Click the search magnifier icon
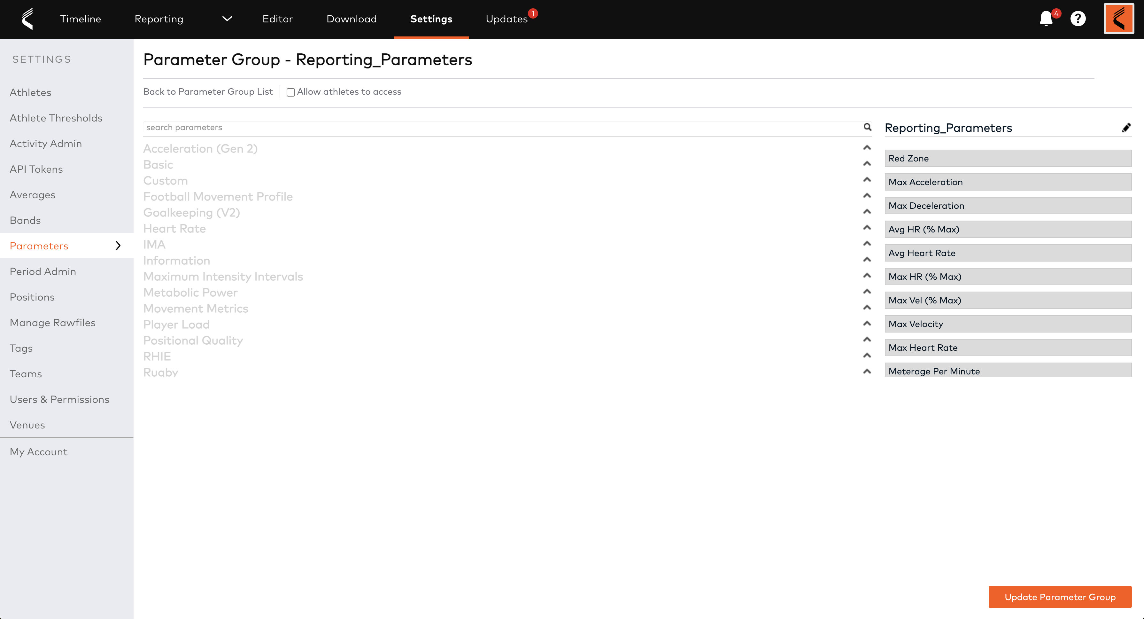 (867, 127)
